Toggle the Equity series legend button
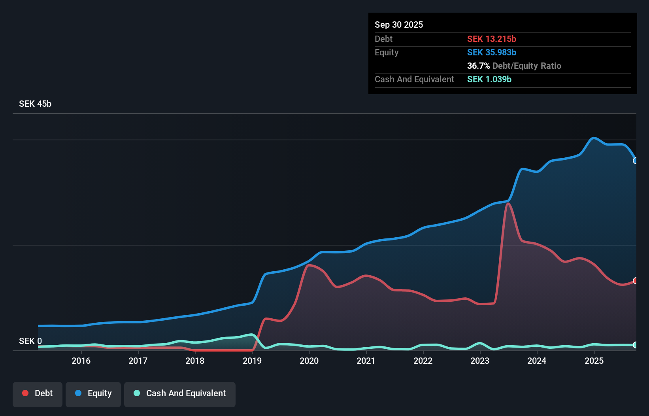Image resolution: width=649 pixels, height=416 pixels. (93, 394)
